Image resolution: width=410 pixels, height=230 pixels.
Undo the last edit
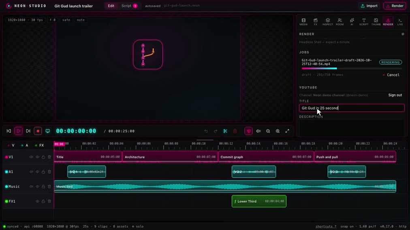tap(206, 131)
